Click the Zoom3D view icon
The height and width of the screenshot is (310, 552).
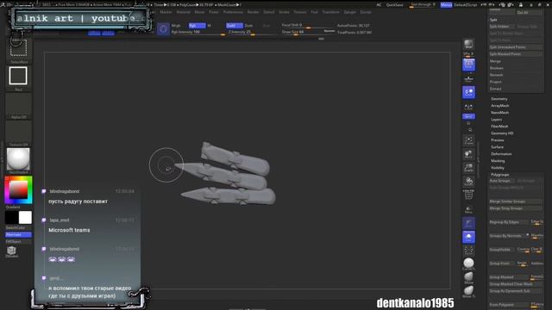(468, 168)
